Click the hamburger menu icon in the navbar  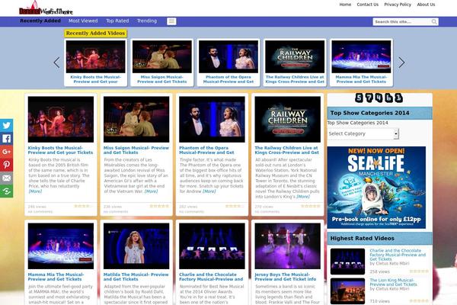click(171, 21)
